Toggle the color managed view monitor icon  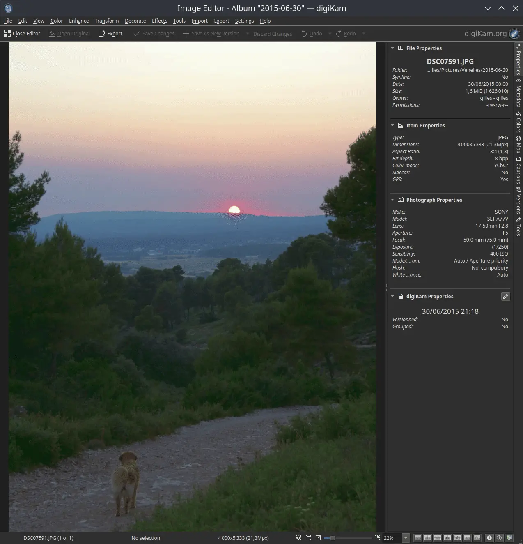click(509, 538)
